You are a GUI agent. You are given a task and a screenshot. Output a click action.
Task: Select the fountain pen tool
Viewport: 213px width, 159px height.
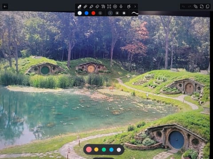point(79,7)
